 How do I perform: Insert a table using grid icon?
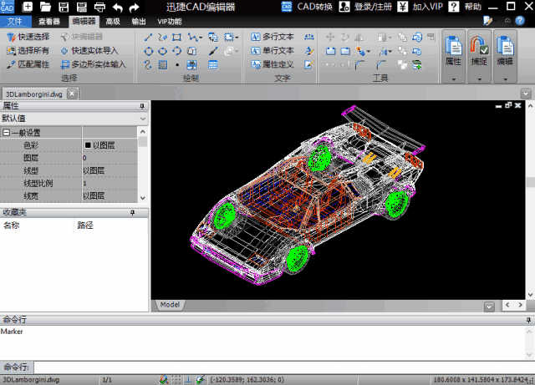pos(213,65)
